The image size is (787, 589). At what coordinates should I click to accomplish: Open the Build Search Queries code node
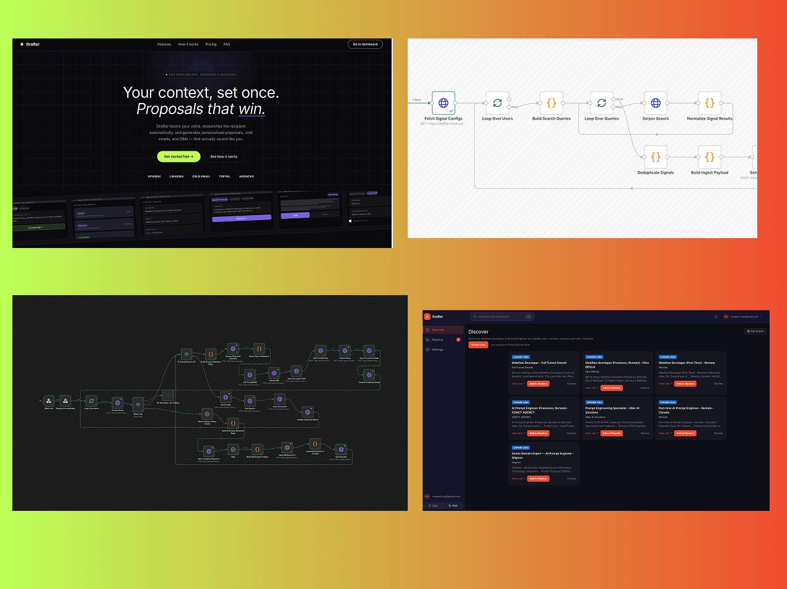point(551,103)
